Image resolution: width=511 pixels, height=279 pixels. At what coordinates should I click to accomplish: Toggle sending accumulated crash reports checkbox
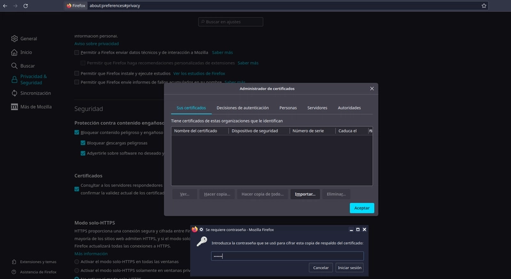click(x=77, y=82)
